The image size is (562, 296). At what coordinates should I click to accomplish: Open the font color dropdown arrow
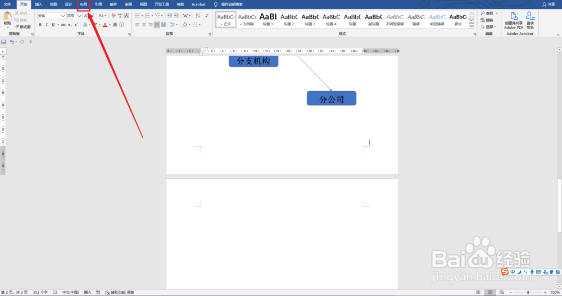pos(110,25)
